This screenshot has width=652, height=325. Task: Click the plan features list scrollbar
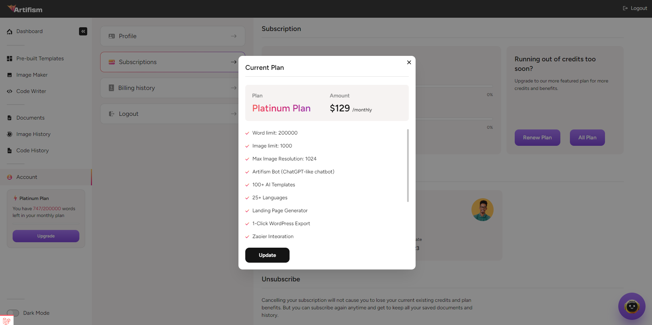pyautogui.click(x=408, y=166)
